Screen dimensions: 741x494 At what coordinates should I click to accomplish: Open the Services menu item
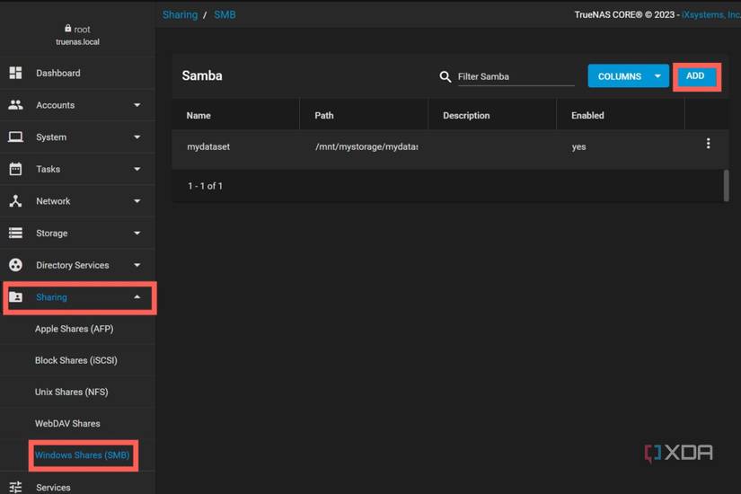[x=77, y=487]
